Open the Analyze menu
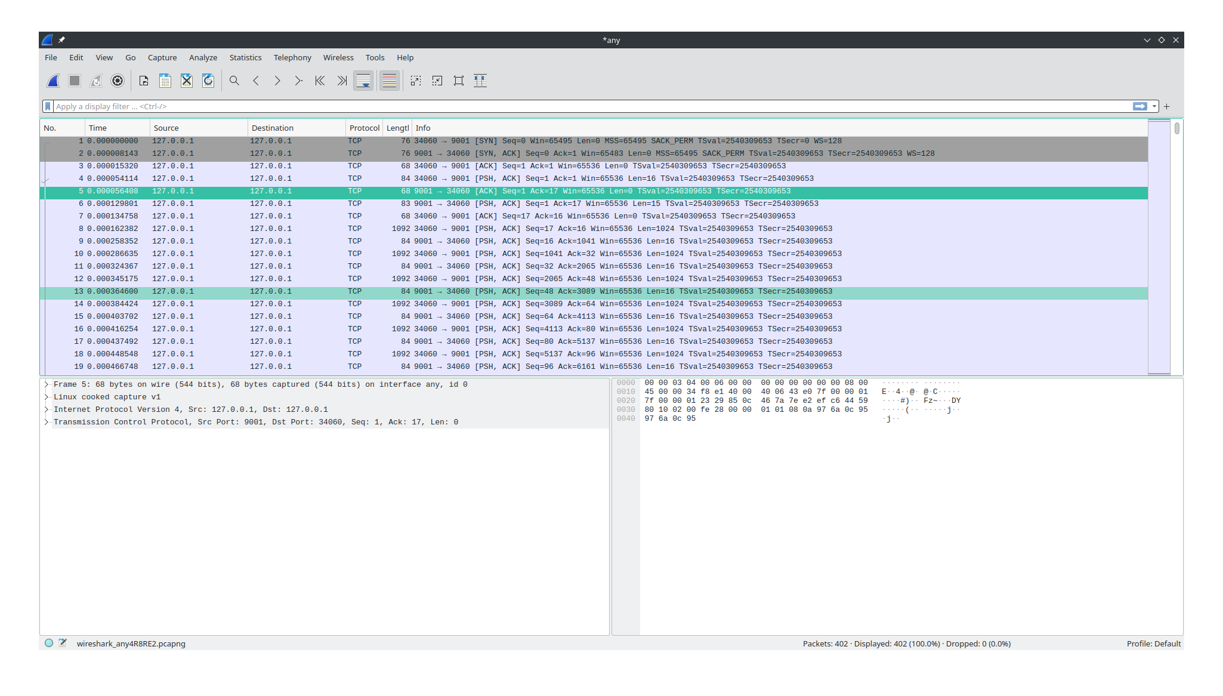This screenshot has width=1223, height=696. (x=203, y=57)
